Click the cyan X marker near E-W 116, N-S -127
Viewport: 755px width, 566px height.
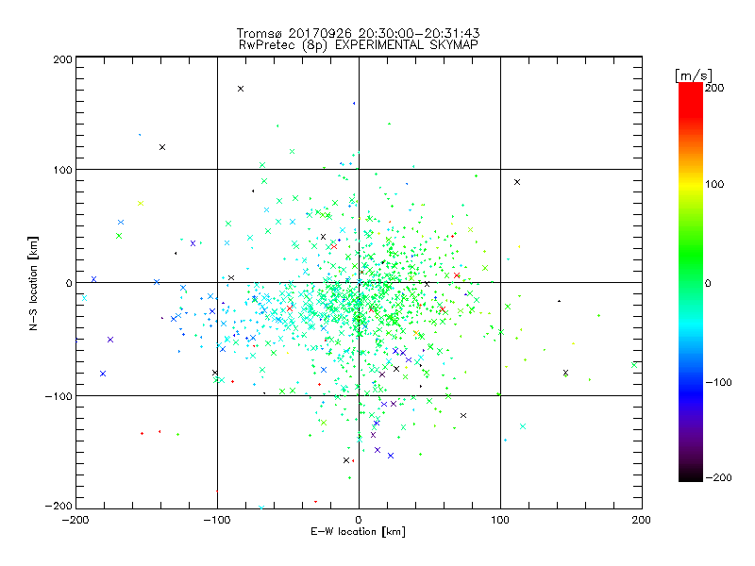pos(523,426)
